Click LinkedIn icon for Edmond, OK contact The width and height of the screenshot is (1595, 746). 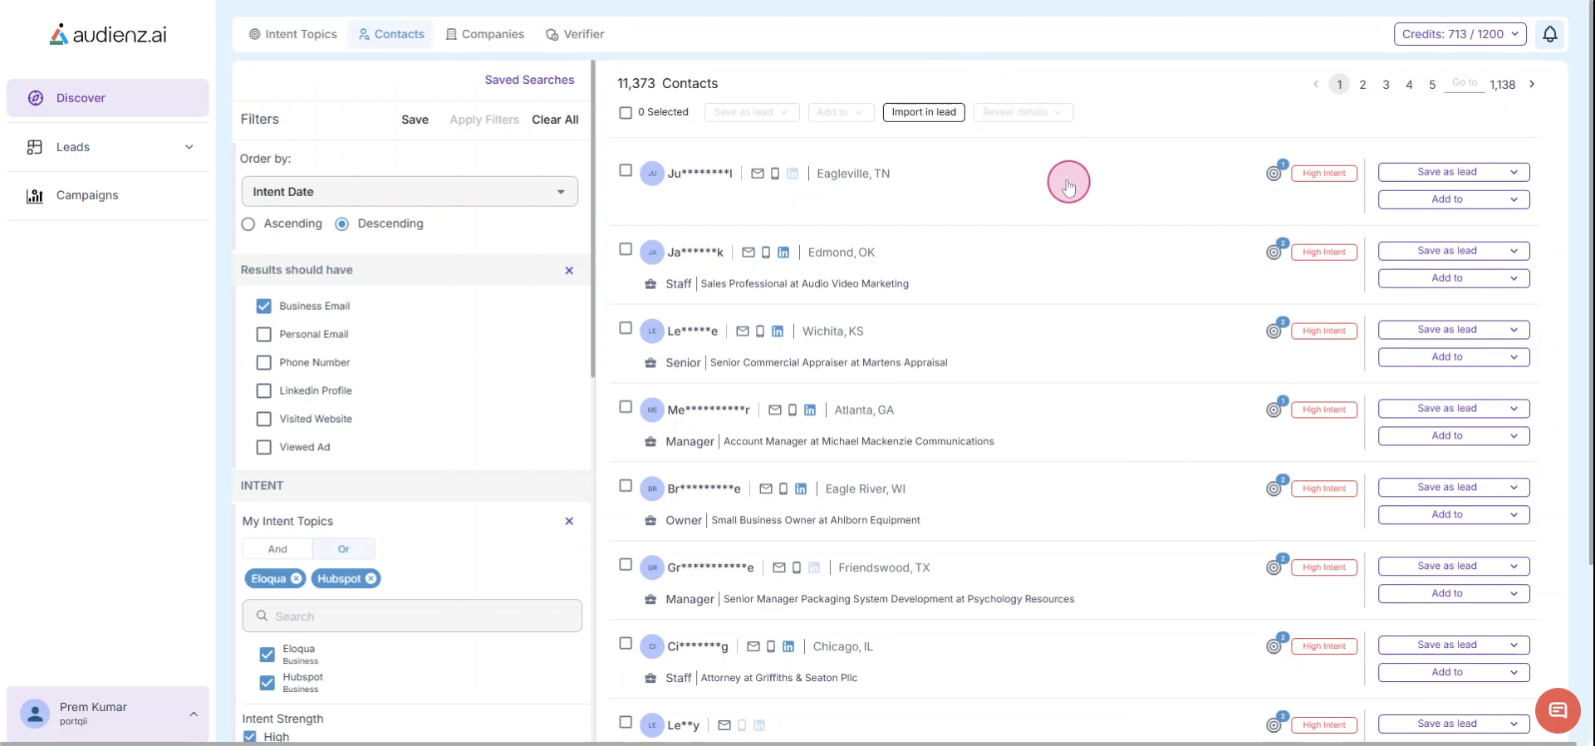tap(783, 253)
